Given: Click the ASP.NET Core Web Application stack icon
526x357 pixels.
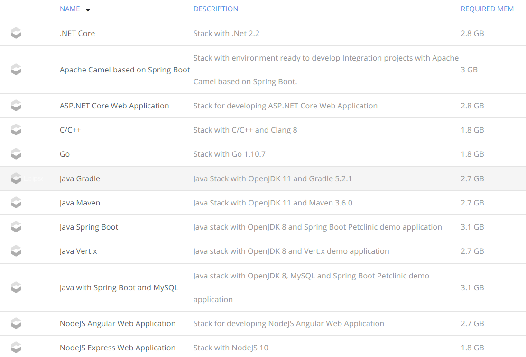Looking at the screenshot, I should [16, 106].
